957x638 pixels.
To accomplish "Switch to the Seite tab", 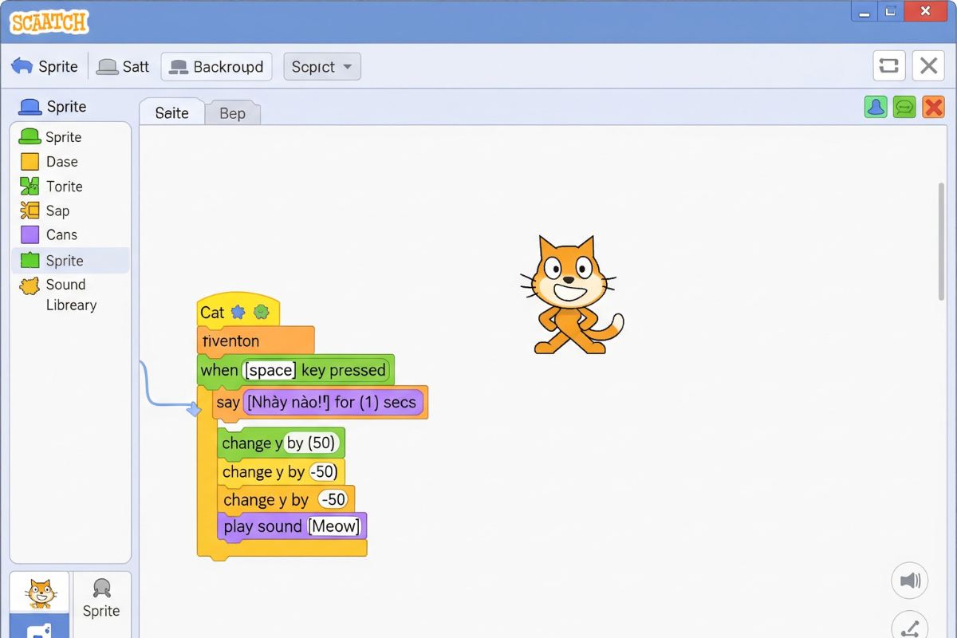I will click(171, 113).
